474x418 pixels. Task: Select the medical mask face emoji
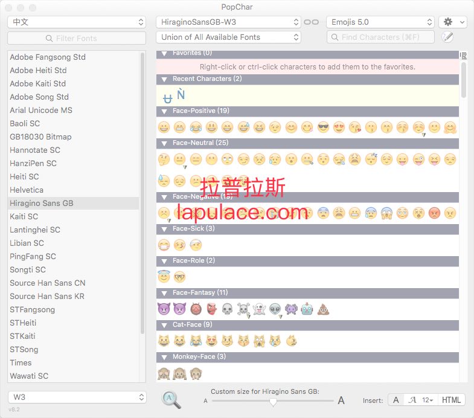click(164, 245)
